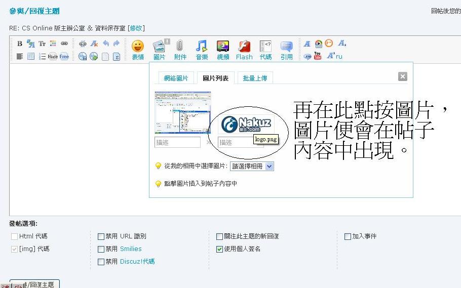Insert Flash content
Viewport: 461px width, 288px height.
pyautogui.click(x=244, y=50)
